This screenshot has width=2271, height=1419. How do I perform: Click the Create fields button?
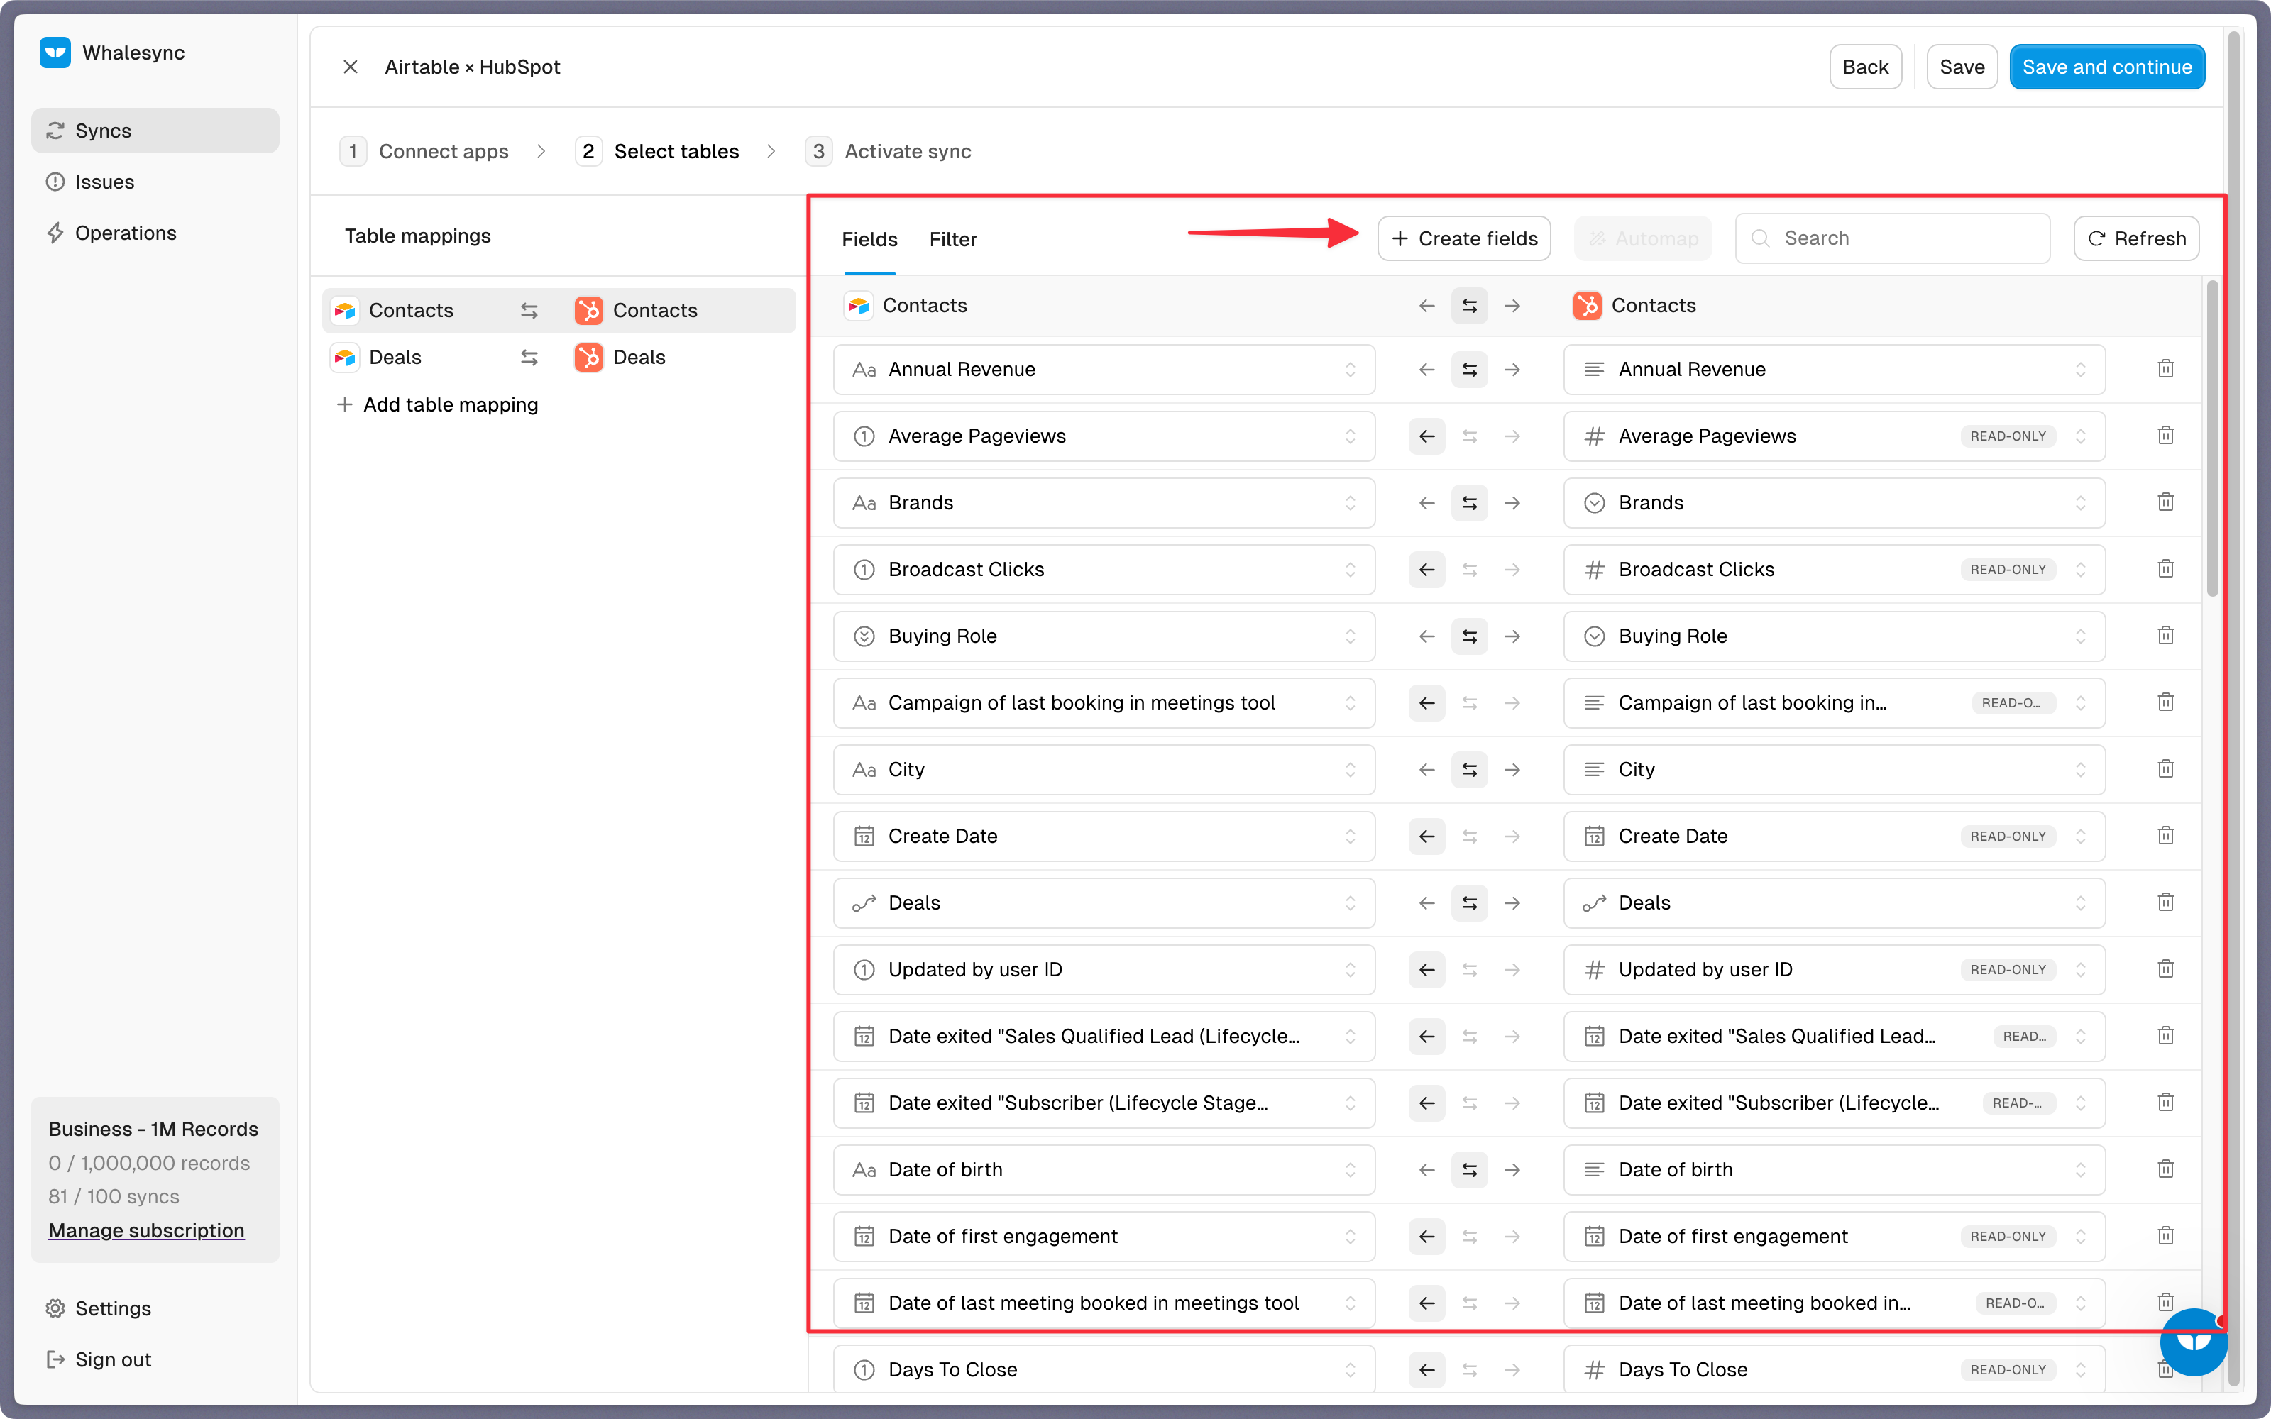point(1464,238)
